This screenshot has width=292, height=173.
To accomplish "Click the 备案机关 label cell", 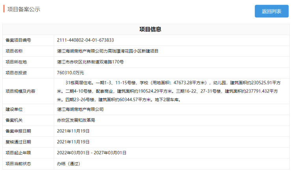I will [x=28, y=120].
